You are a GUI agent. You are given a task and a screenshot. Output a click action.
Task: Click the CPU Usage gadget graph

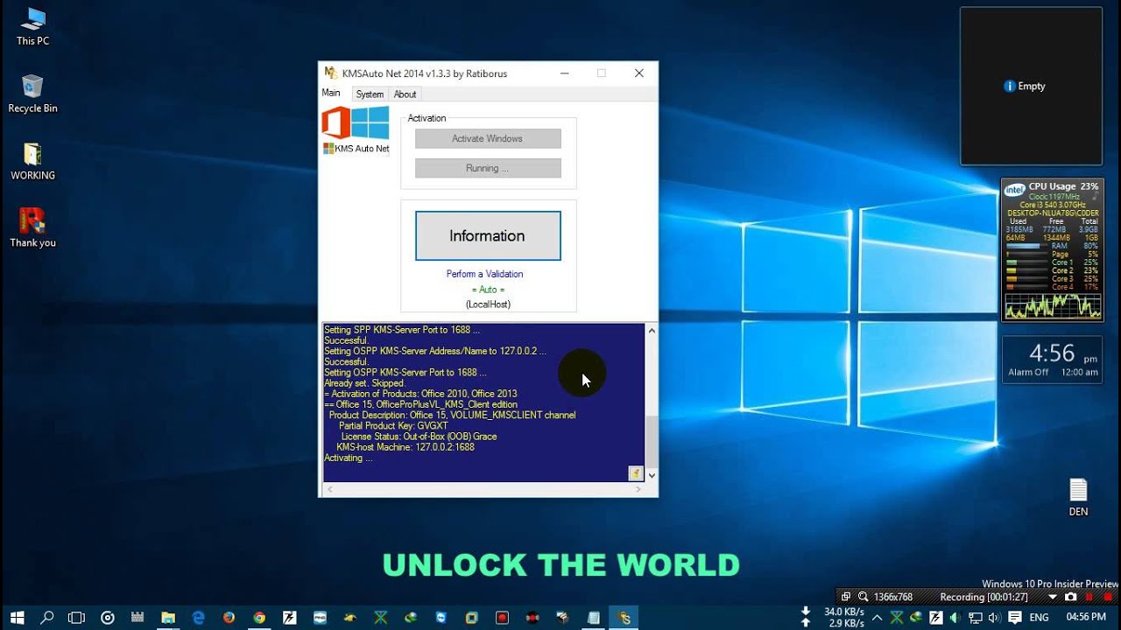1053,306
